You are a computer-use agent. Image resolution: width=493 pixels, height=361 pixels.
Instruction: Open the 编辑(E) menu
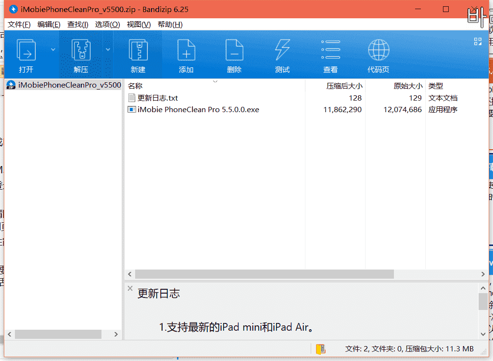coord(49,25)
